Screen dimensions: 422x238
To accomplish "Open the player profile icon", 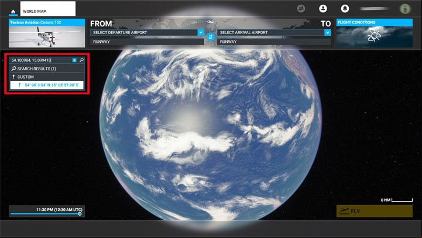I will point(323,9).
